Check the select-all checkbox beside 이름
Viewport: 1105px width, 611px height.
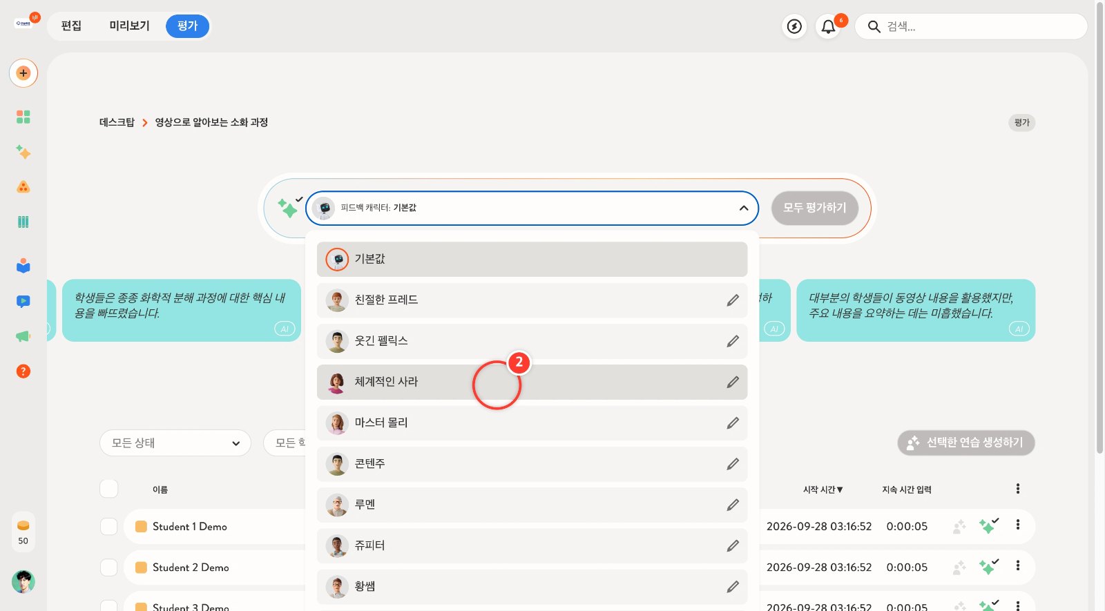click(x=109, y=489)
